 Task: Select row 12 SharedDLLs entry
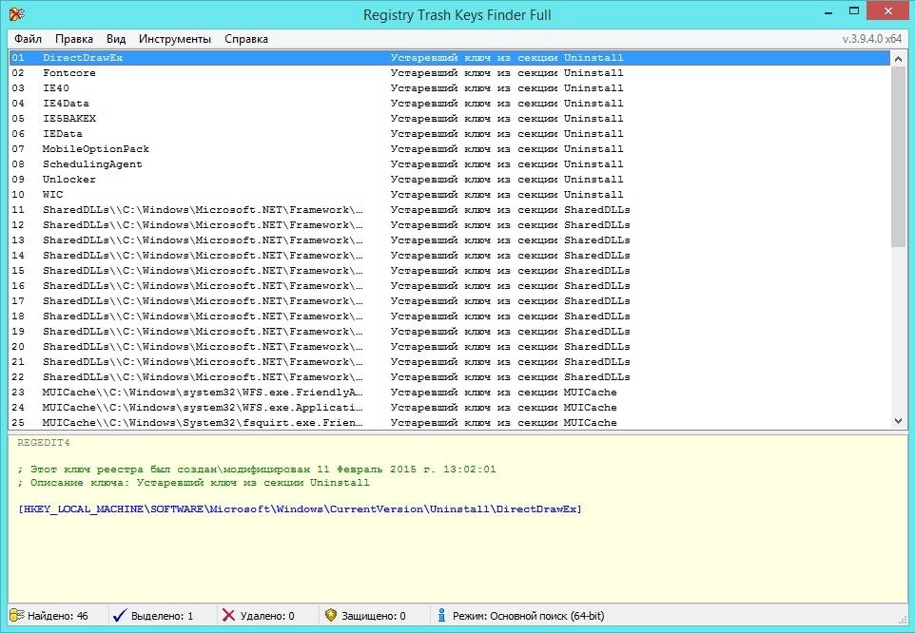pos(449,225)
